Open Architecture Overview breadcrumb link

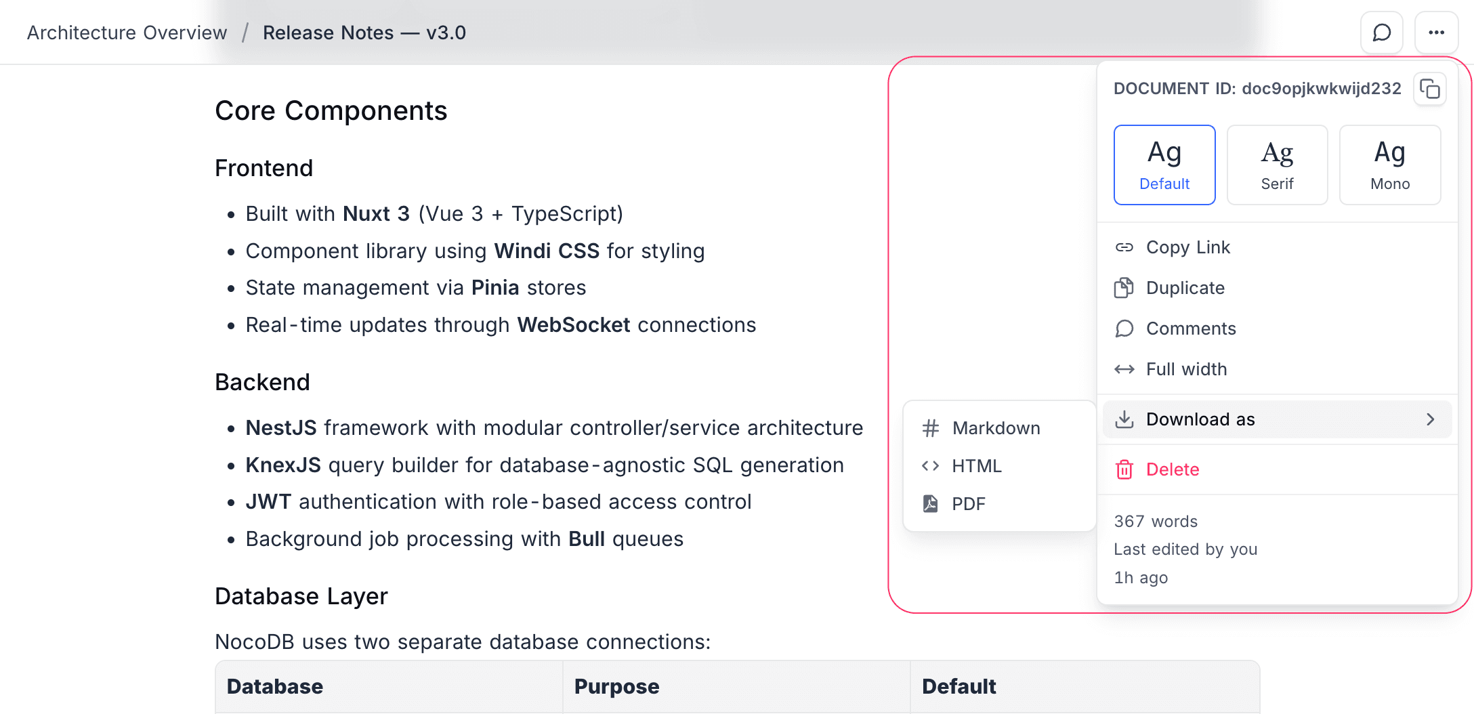click(127, 33)
